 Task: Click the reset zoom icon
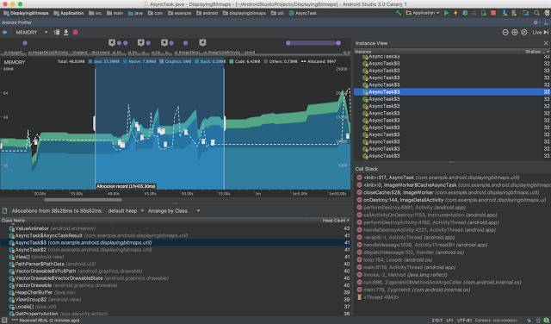[524, 33]
